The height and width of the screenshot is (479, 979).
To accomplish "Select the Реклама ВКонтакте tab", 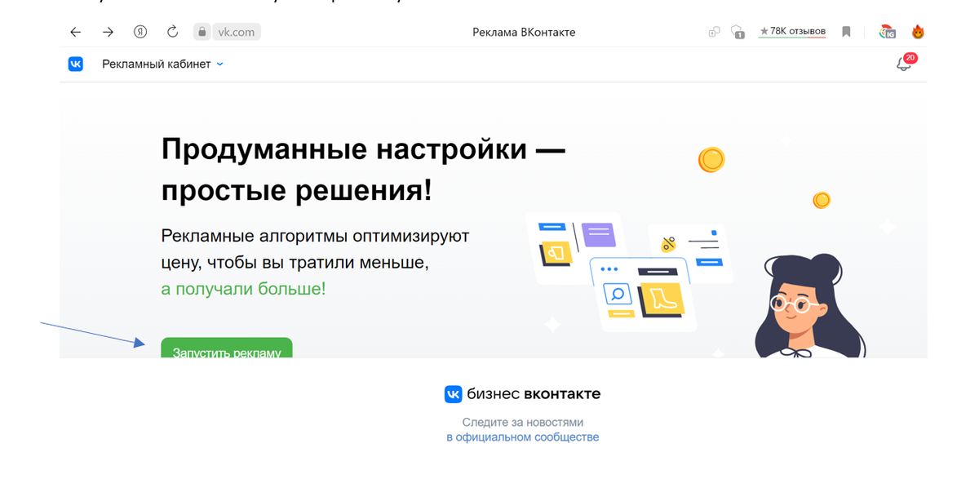I will tap(523, 32).
